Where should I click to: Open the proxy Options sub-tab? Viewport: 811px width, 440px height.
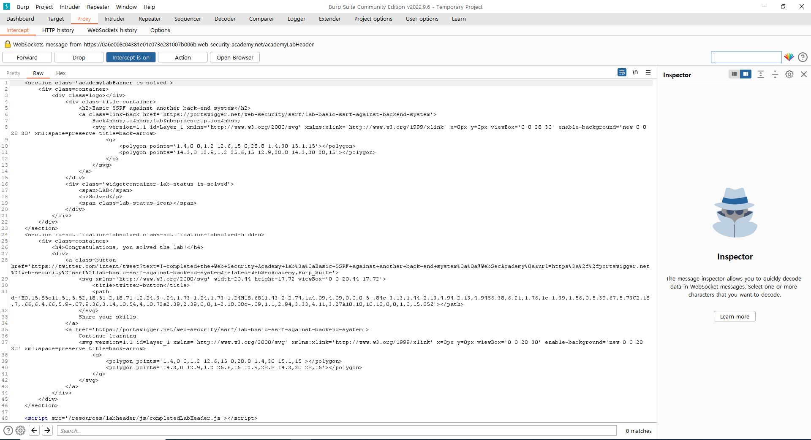(160, 30)
